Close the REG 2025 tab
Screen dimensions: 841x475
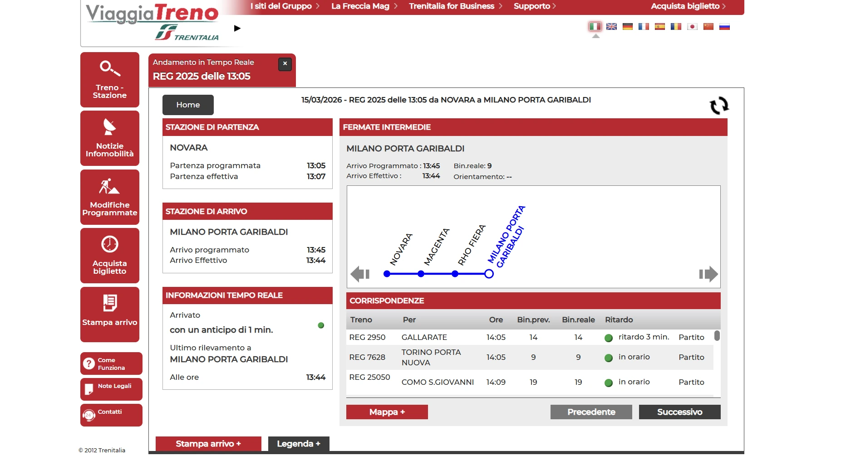coord(285,64)
